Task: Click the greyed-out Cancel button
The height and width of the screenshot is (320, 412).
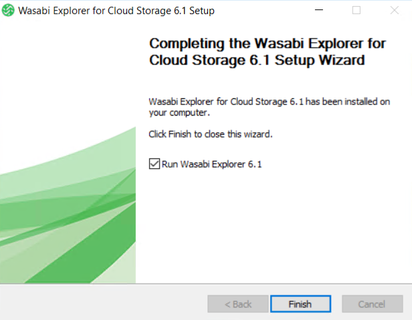Action: click(372, 304)
